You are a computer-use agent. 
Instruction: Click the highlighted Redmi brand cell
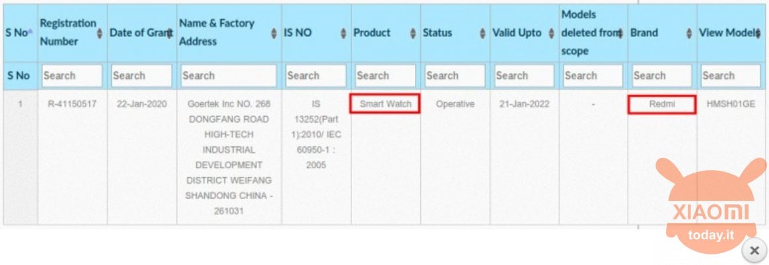pos(662,104)
